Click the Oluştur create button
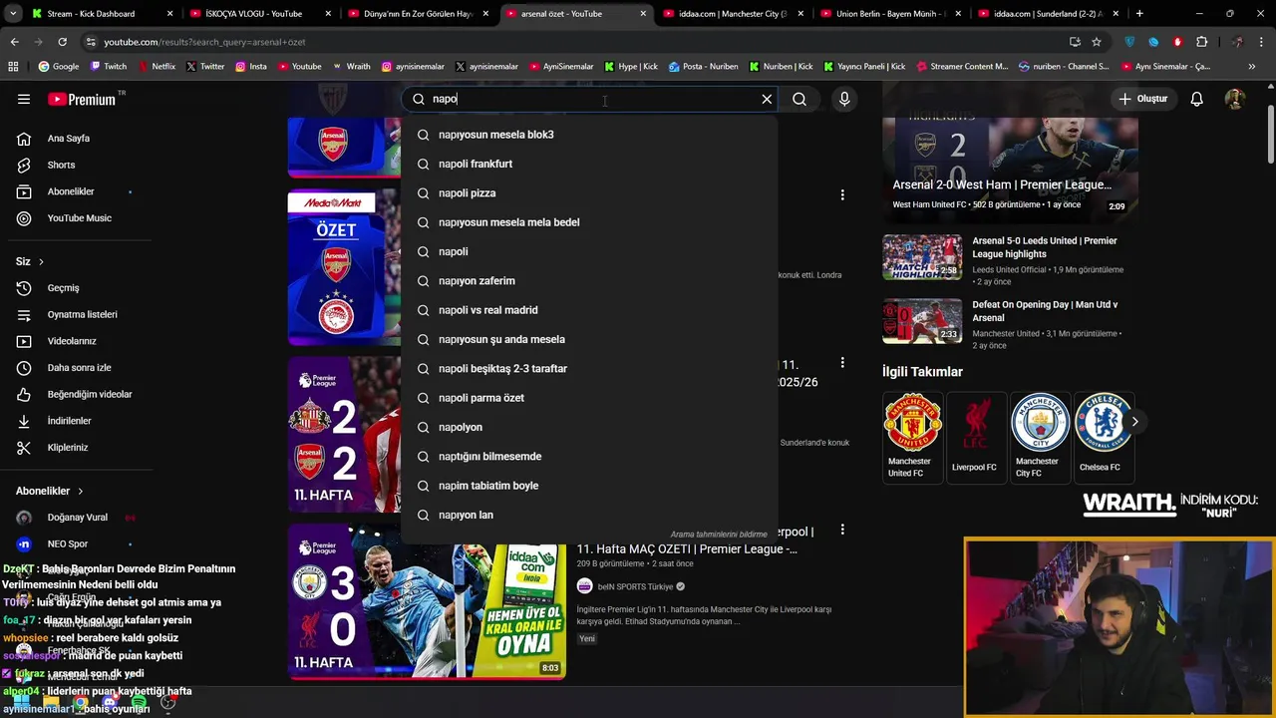This screenshot has height=718, width=1276. pos(1142,99)
